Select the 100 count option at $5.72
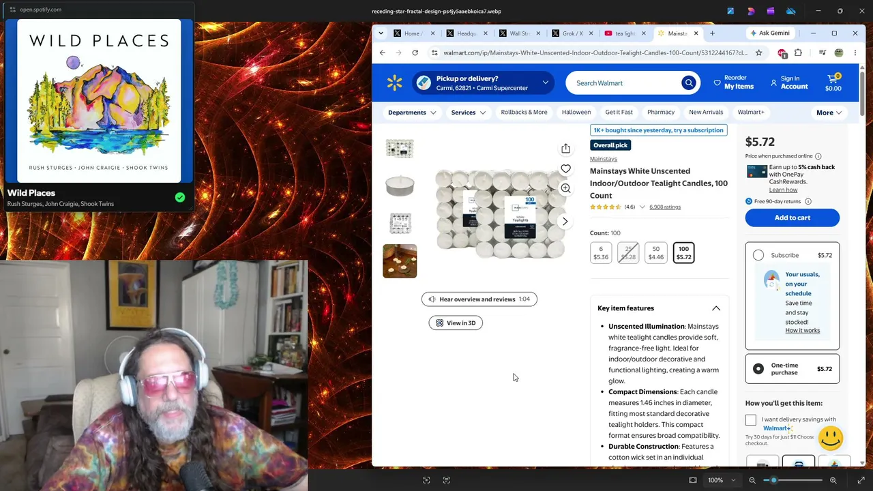 point(683,253)
